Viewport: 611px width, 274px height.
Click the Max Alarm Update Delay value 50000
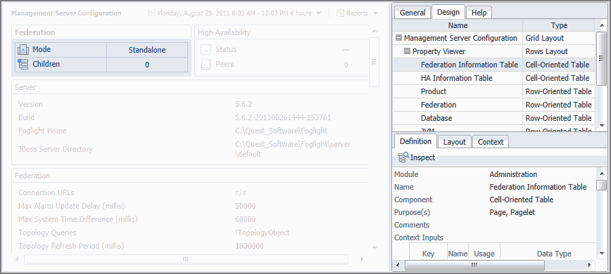(x=246, y=206)
